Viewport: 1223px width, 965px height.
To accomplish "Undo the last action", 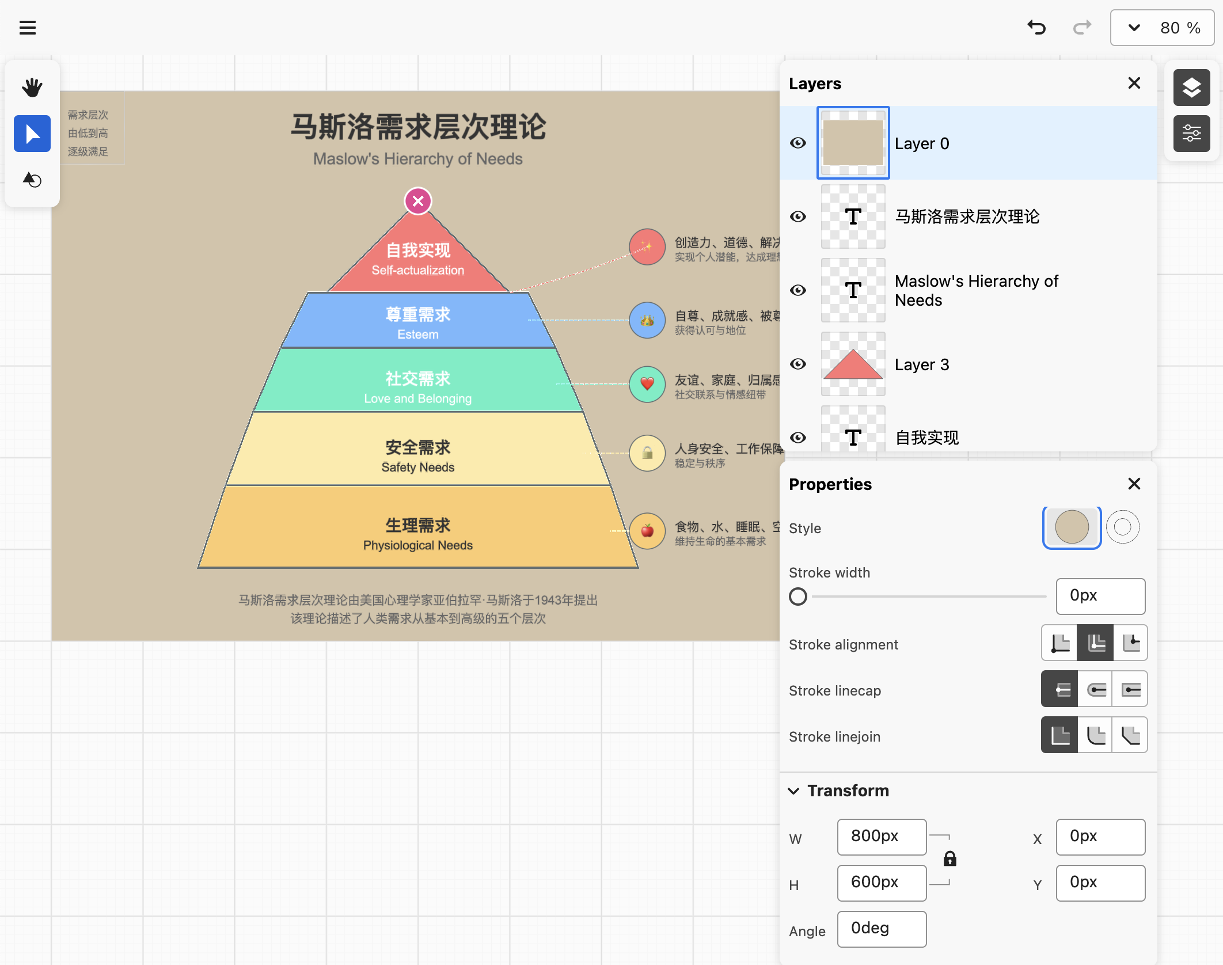I will [1036, 28].
